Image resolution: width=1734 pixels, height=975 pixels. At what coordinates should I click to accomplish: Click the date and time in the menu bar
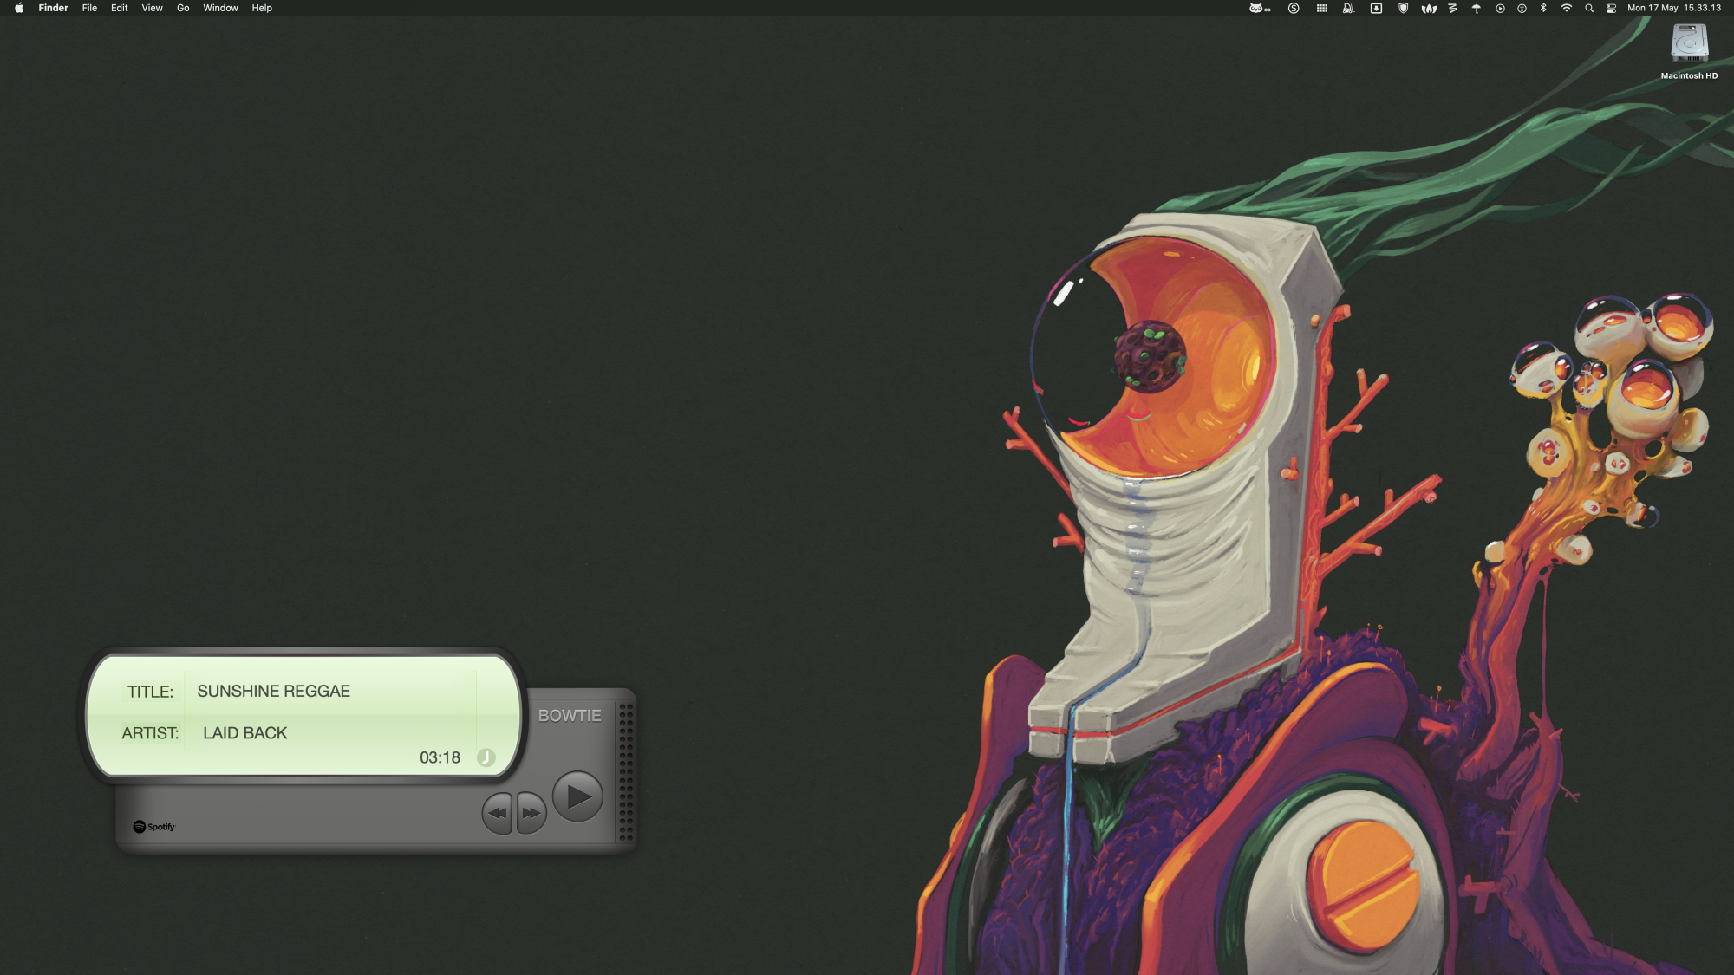tap(1674, 8)
